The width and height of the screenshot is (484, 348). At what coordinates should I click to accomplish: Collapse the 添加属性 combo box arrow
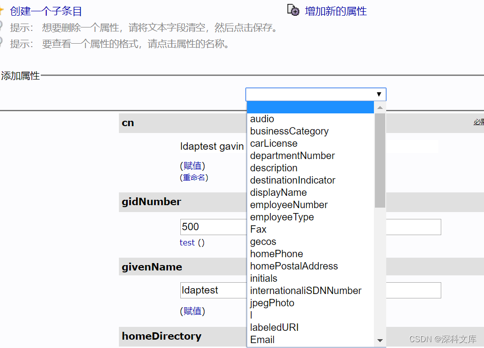tap(379, 94)
